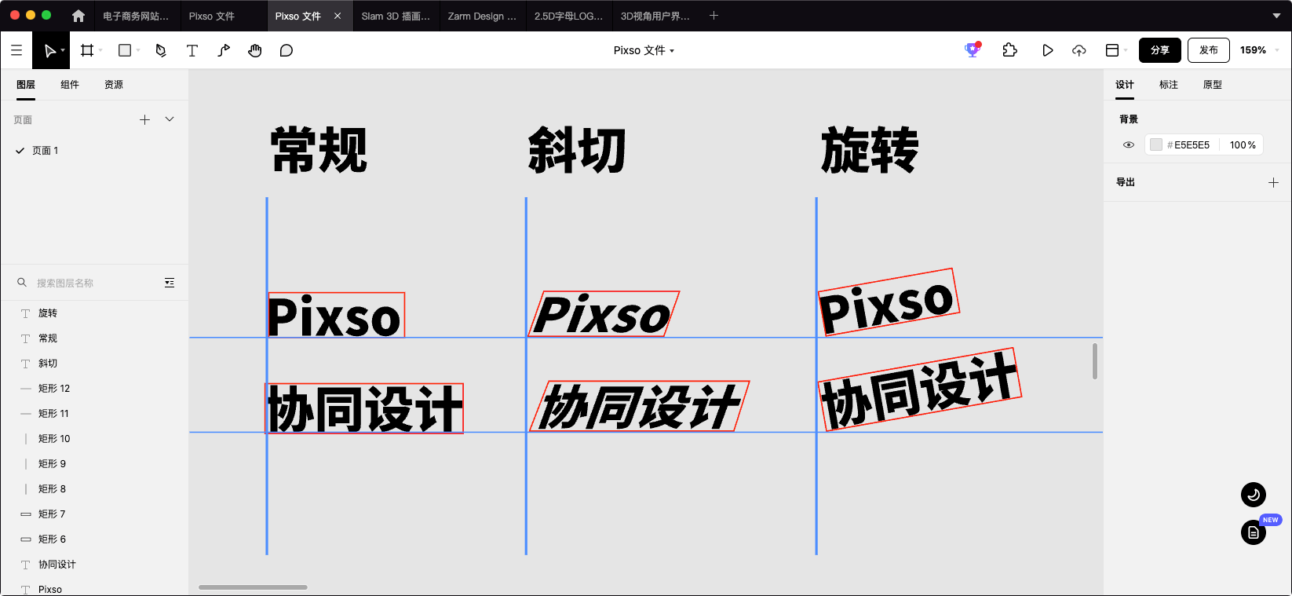Select the Text tool

click(x=192, y=50)
